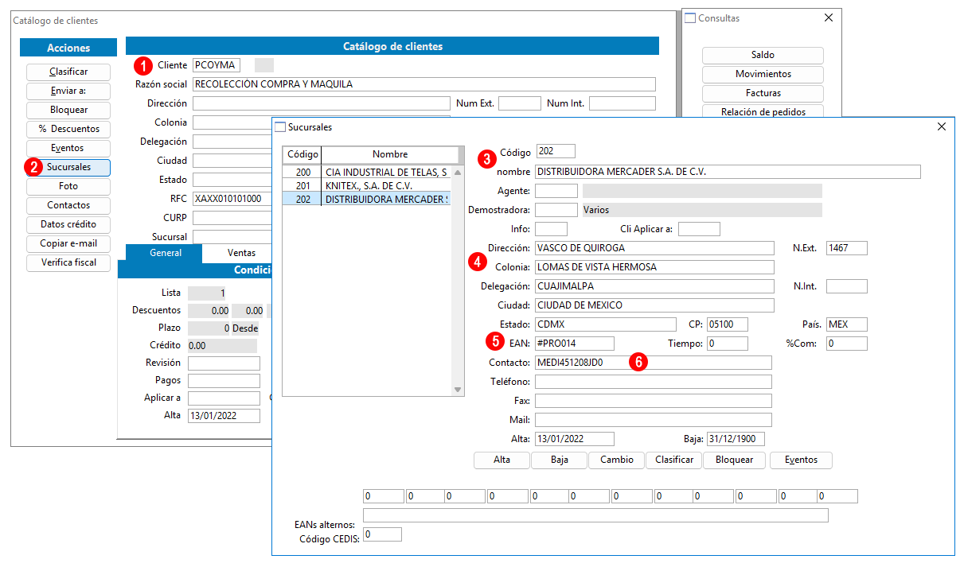Click Eventos in the Acciones panel

click(x=68, y=148)
